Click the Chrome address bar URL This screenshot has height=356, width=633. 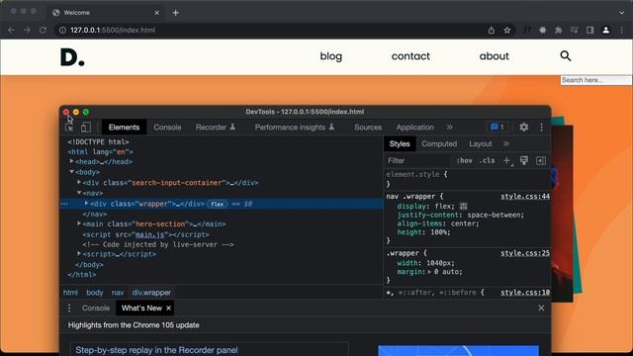coord(113,30)
